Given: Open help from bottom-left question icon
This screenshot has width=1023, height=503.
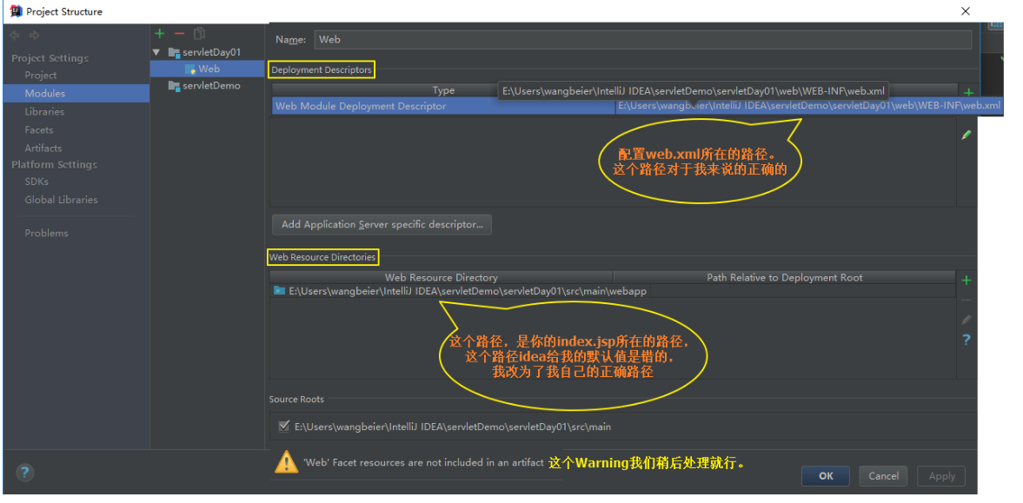Looking at the screenshot, I should pos(24,473).
